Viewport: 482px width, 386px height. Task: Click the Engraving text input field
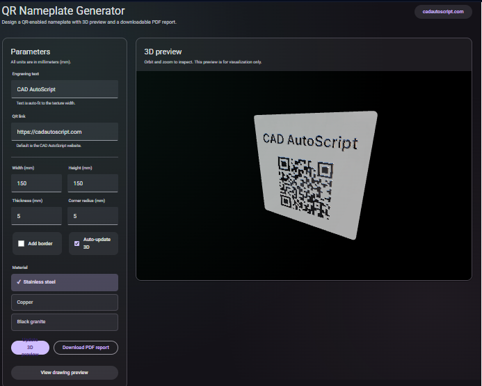coord(65,89)
